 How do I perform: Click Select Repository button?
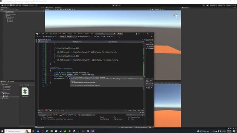pos(141,127)
